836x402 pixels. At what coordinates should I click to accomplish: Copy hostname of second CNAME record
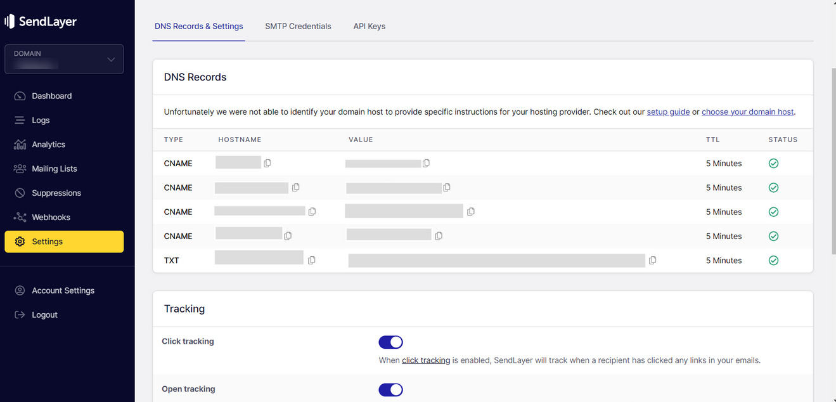[x=296, y=188]
